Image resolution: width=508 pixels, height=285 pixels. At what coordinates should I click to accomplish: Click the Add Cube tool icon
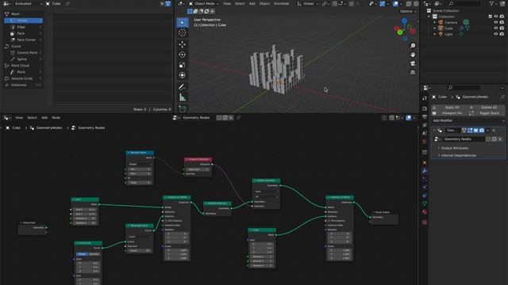click(x=183, y=108)
